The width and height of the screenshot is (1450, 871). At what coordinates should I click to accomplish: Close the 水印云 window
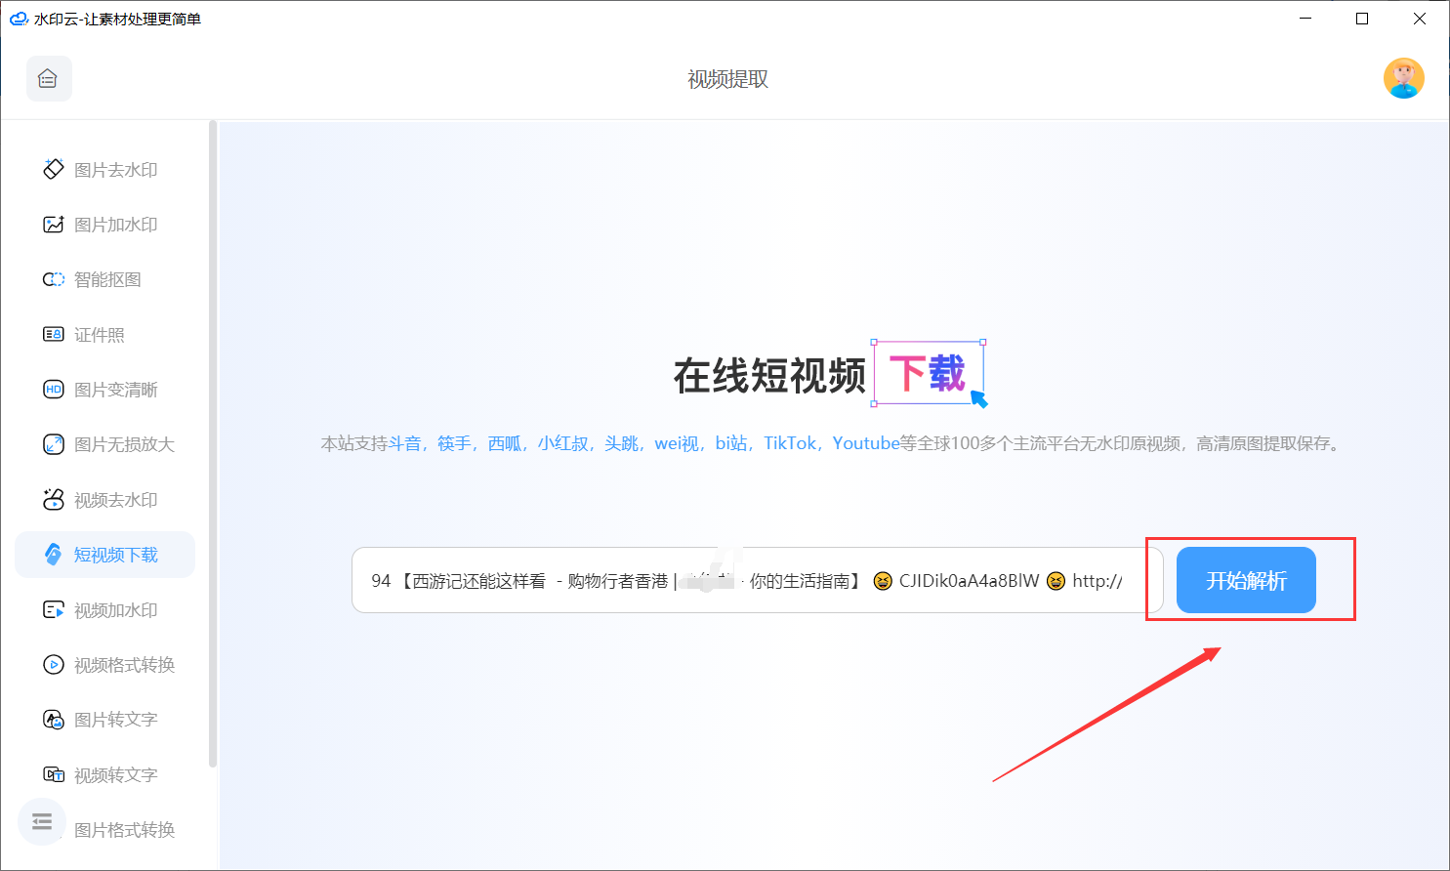(x=1420, y=19)
